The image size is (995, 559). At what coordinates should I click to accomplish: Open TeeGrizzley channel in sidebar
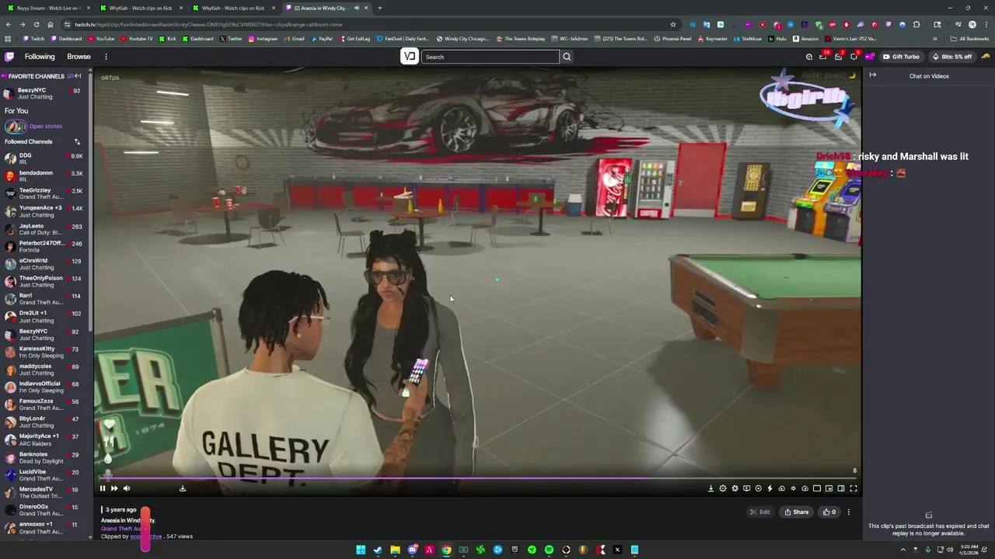pyautogui.click(x=45, y=193)
